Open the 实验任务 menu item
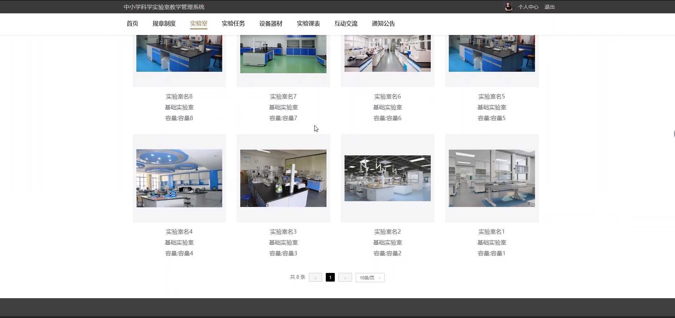Screen dimensions: 675x318 [233, 23]
